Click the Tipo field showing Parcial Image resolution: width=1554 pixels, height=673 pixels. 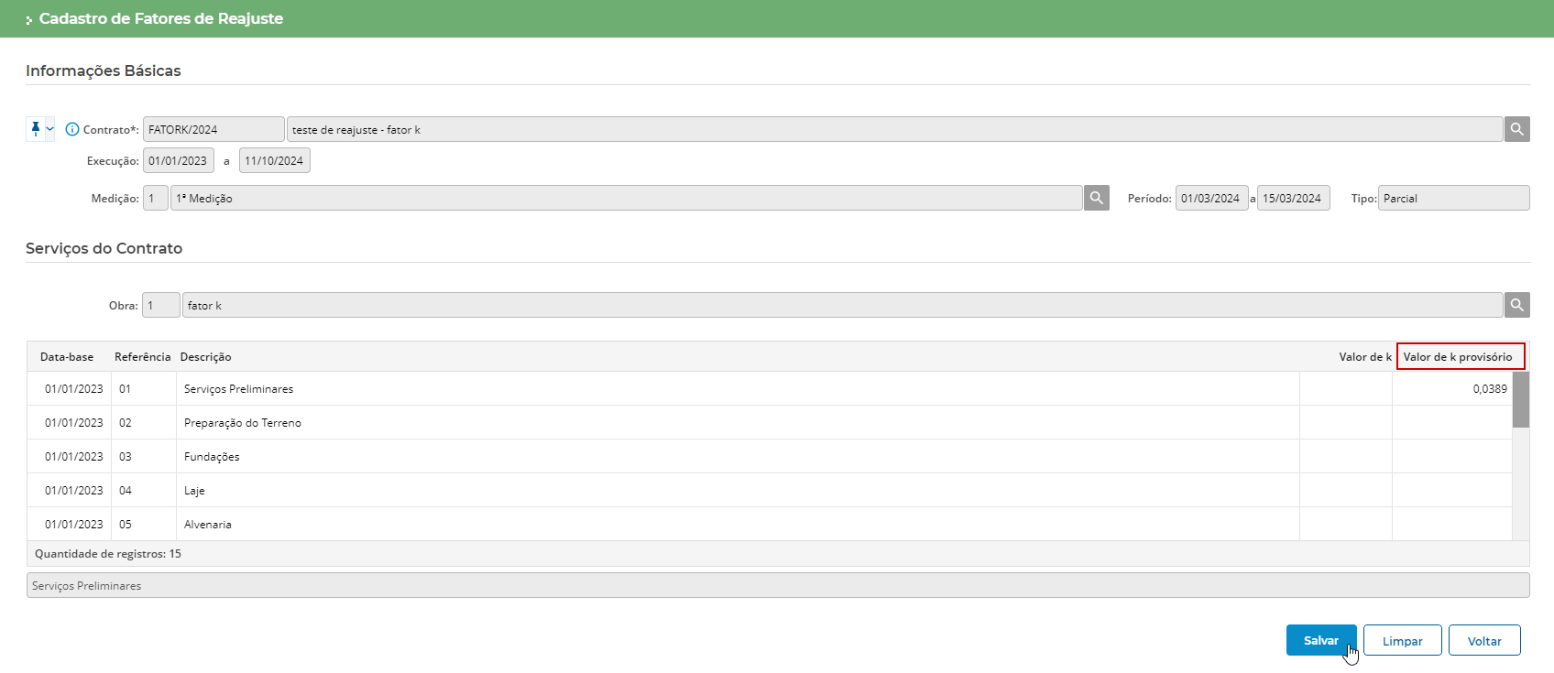click(1452, 198)
